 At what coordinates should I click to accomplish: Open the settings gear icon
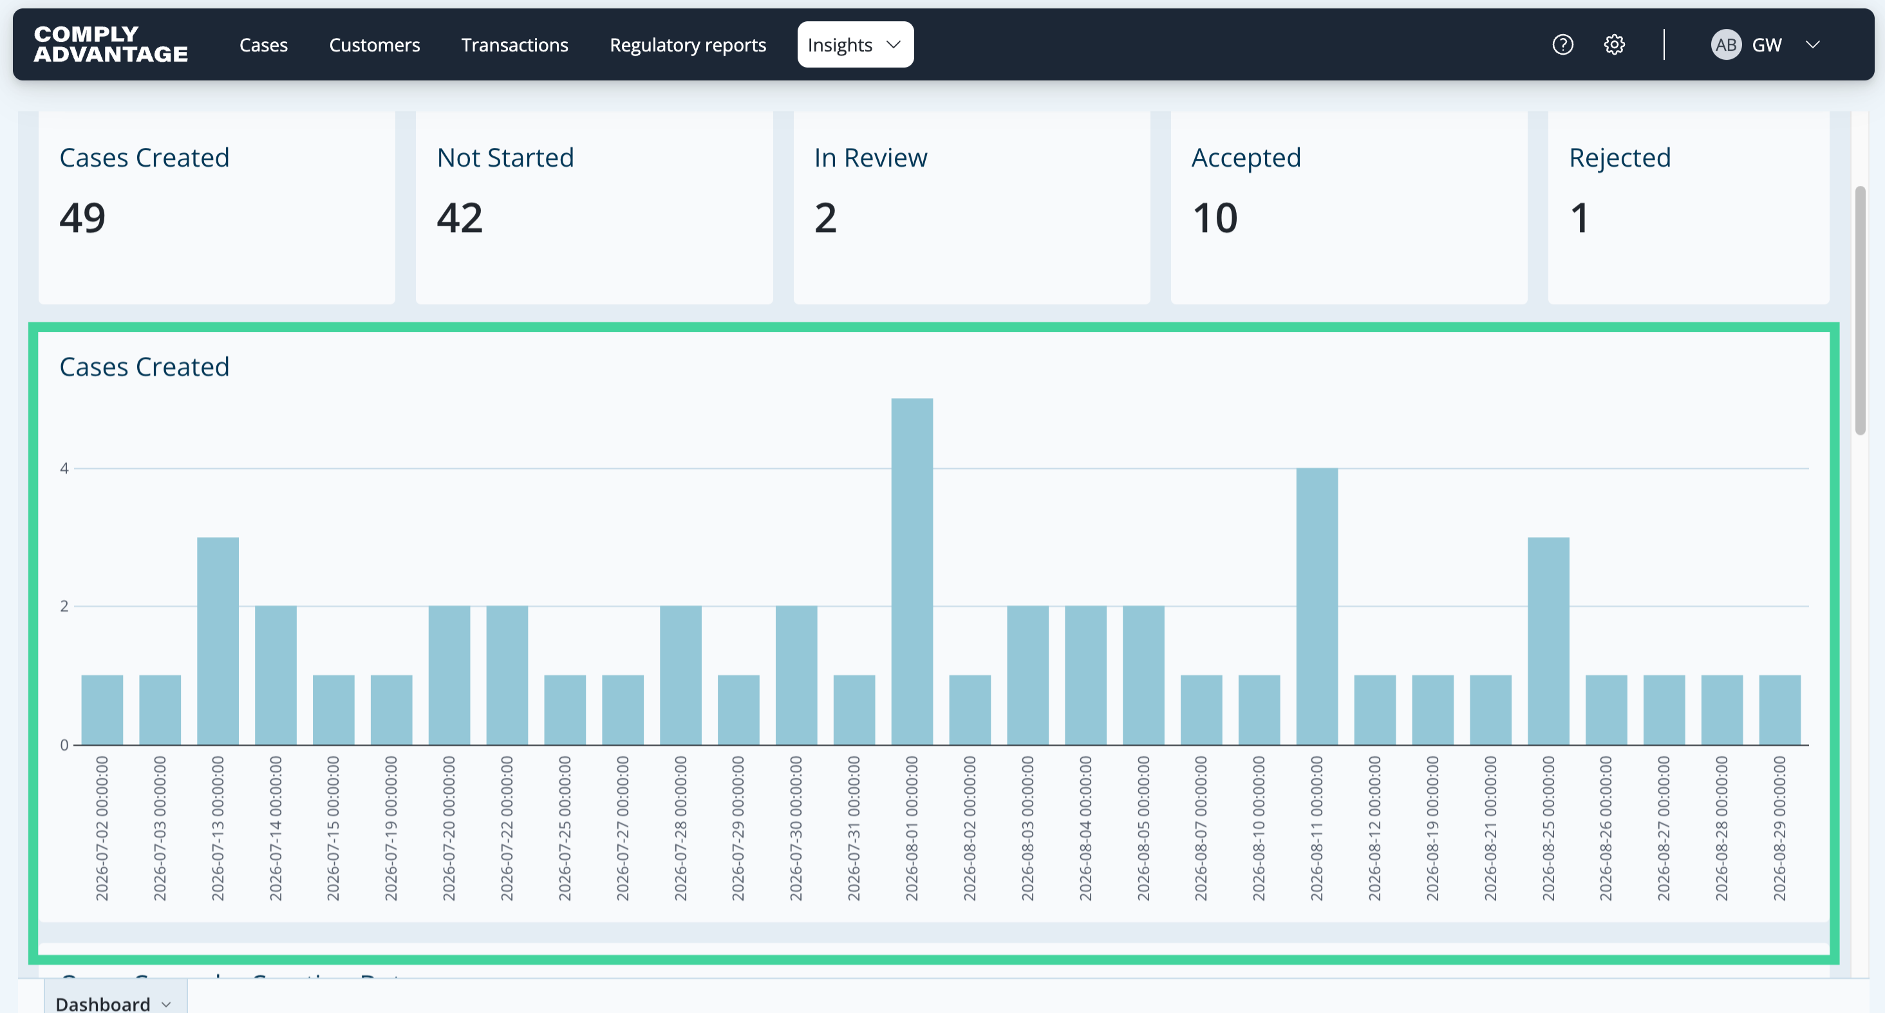pyautogui.click(x=1614, y=44)
